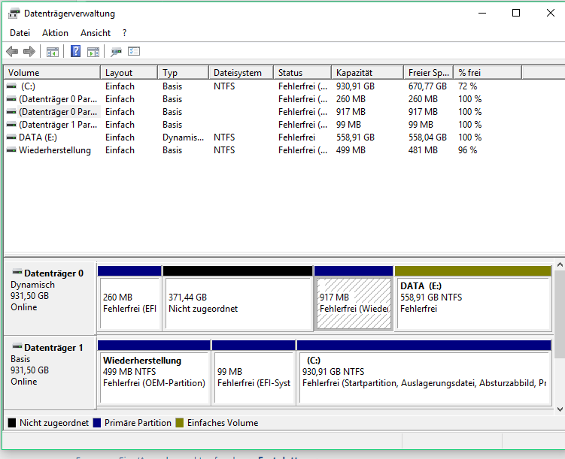Click the Datenträger 0 disk label panel

pos(50,298)
